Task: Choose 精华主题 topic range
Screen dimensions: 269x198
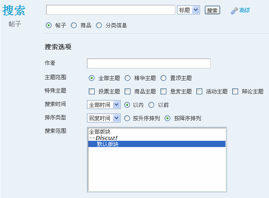Action: (x=127, y=78)
